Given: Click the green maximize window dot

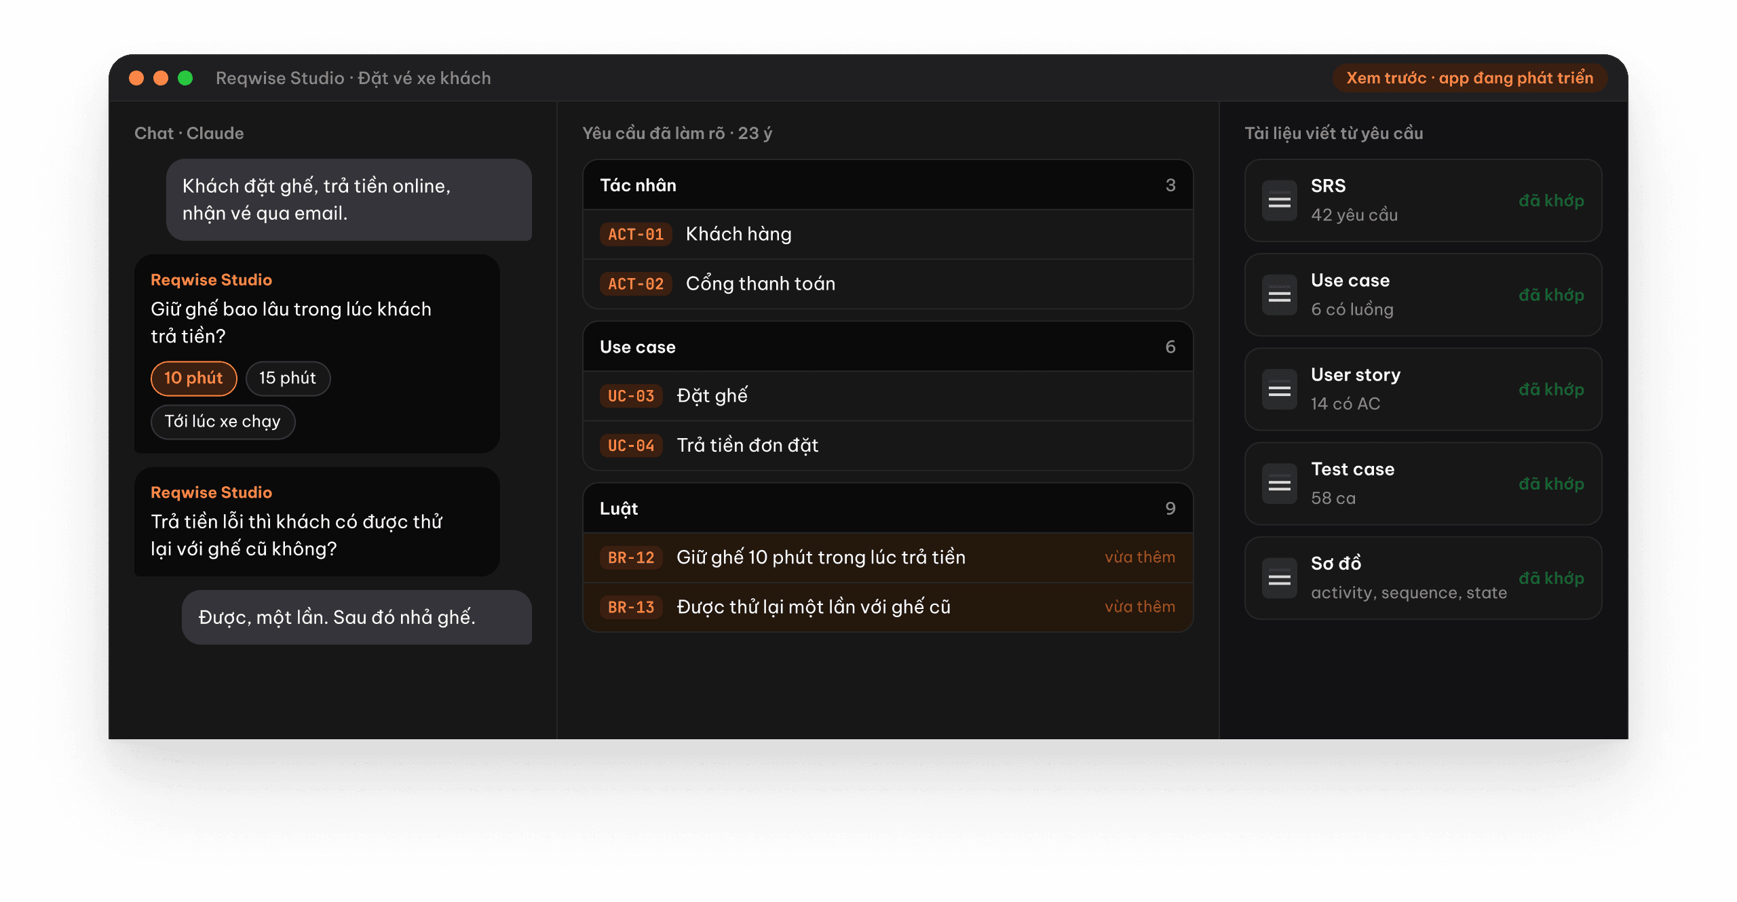Looking at the screenshot, I should [x=185, y=78].
